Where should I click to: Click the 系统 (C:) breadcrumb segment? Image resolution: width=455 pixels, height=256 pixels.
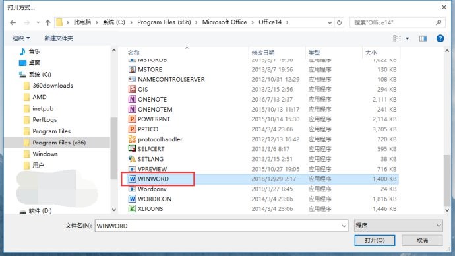(x=113, y=22)
